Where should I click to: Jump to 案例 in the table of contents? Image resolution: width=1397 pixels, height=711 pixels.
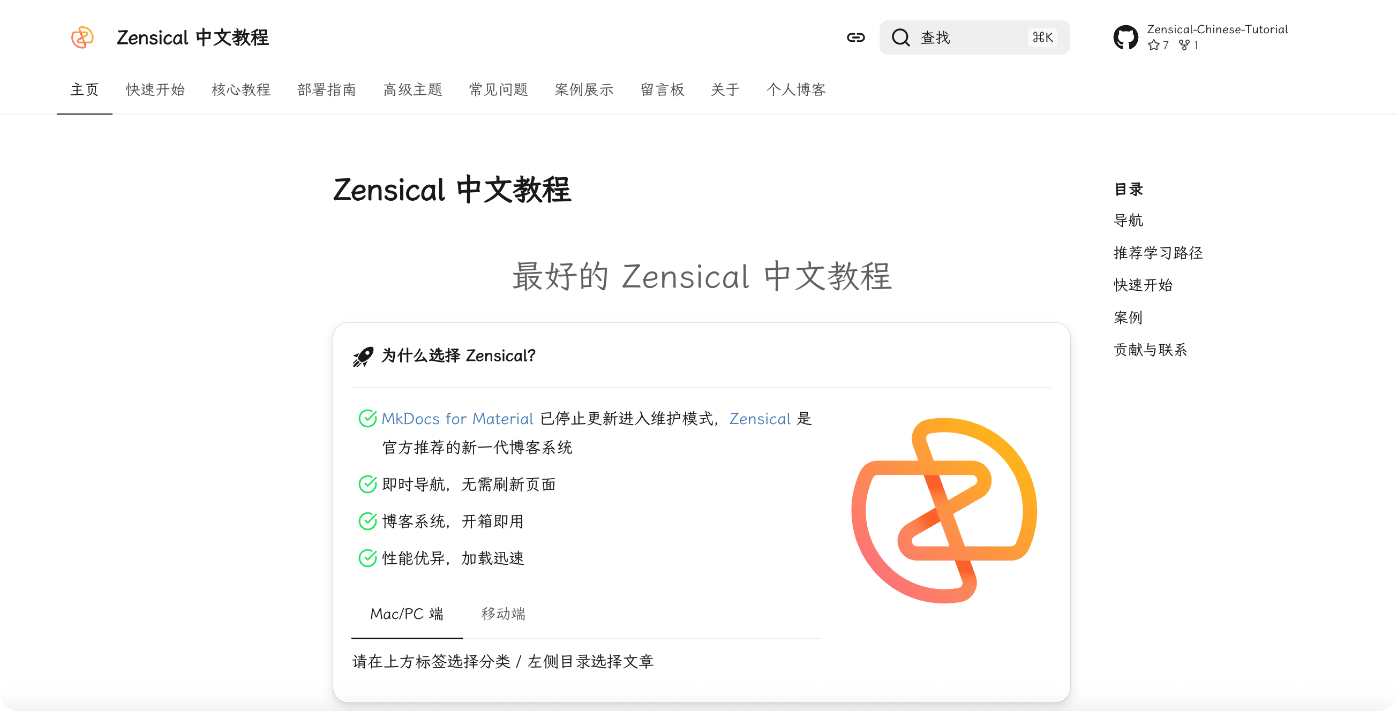pos(1128,317)
